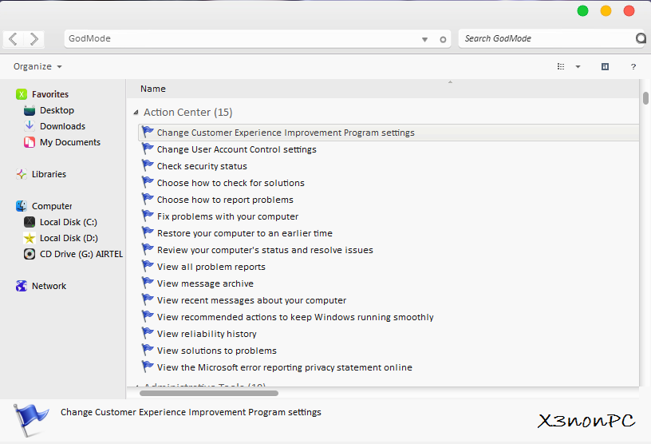Toggle the preview pane icon
Viewport: 651px width, 444px height.
pos(605,66)
